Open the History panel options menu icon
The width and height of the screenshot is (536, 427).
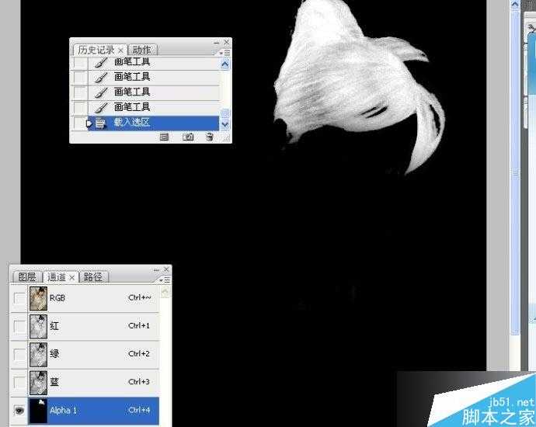pyautogui.click(x=224, y=53)
